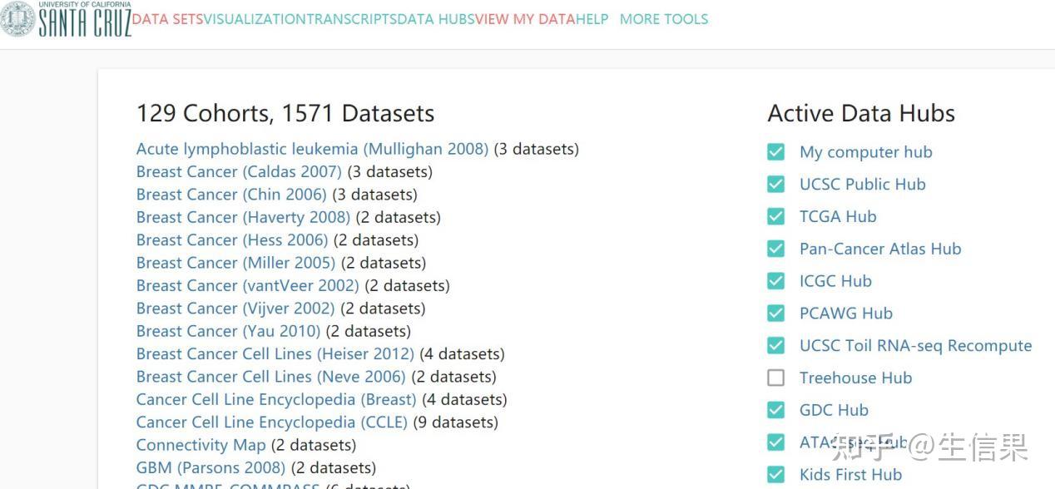Select VIEW MY DATA in navbar

point(525,19)
